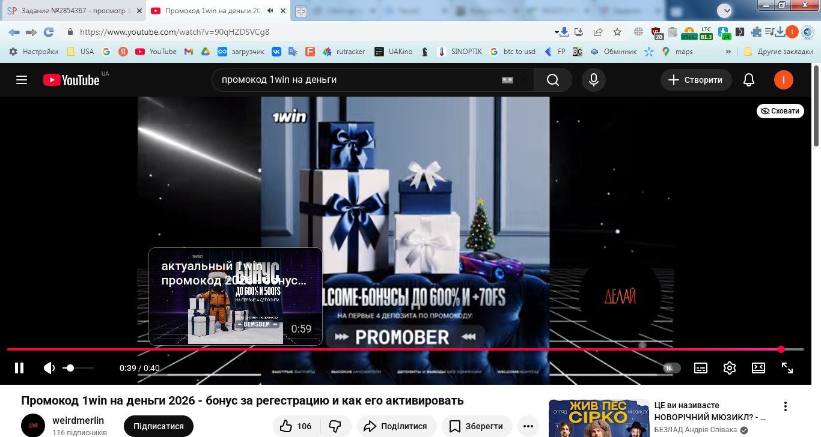Share video with Поділитися

click(x=397, y=426)
